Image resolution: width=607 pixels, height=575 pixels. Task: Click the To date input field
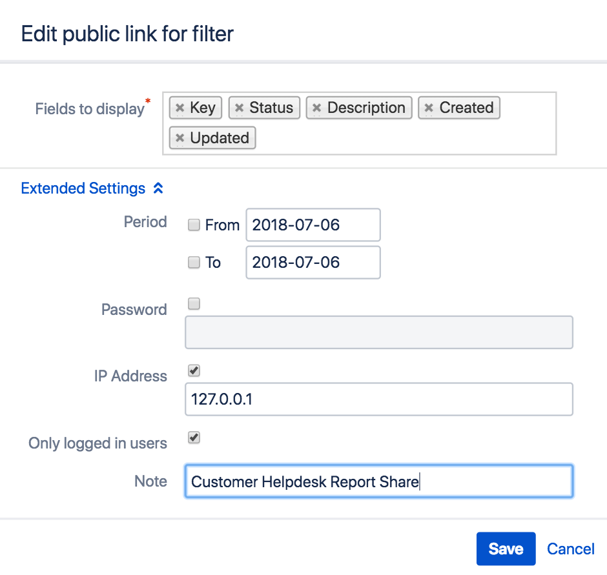pos(313,263)
